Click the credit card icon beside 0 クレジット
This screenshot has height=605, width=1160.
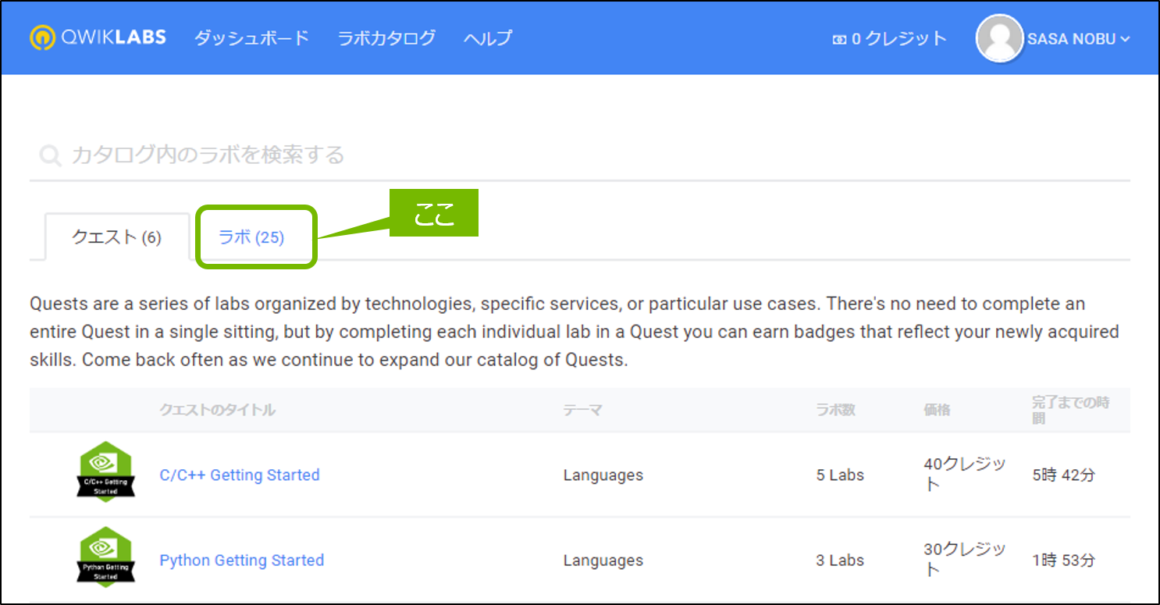click(x=839, y=39)
